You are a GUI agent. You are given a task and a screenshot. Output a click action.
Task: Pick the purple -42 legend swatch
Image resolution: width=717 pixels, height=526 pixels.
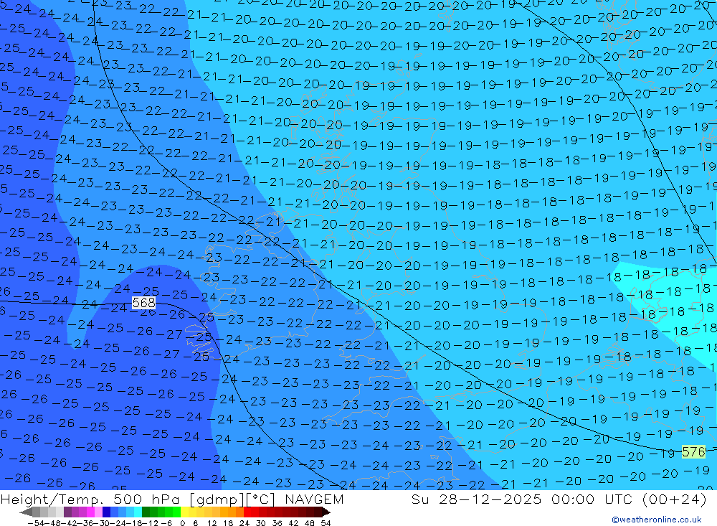click(x=67, y=512)
